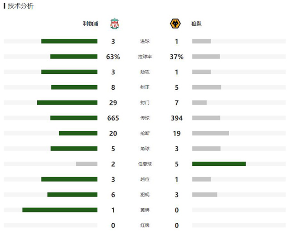Click Liverpool's green 进球 goals bar

click(69, 41)
